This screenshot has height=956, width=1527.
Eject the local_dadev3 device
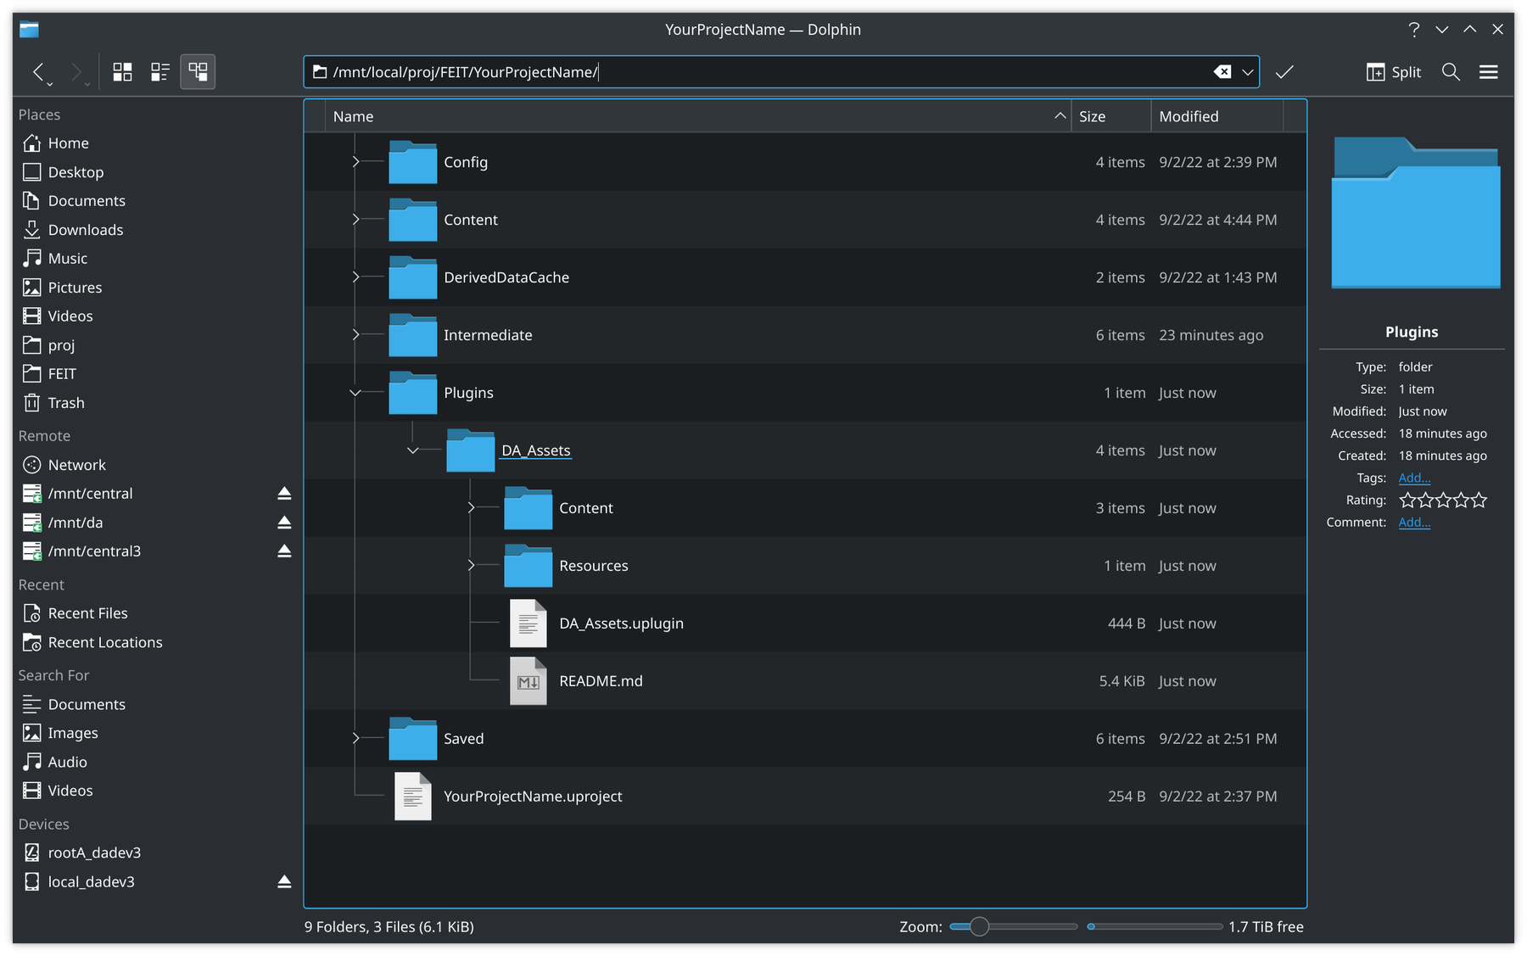[x=284, y=882]
